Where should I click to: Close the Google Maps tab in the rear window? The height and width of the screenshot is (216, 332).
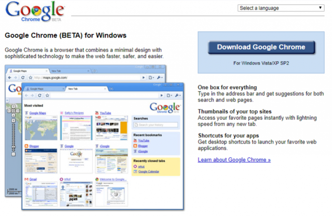coord(46,71)
